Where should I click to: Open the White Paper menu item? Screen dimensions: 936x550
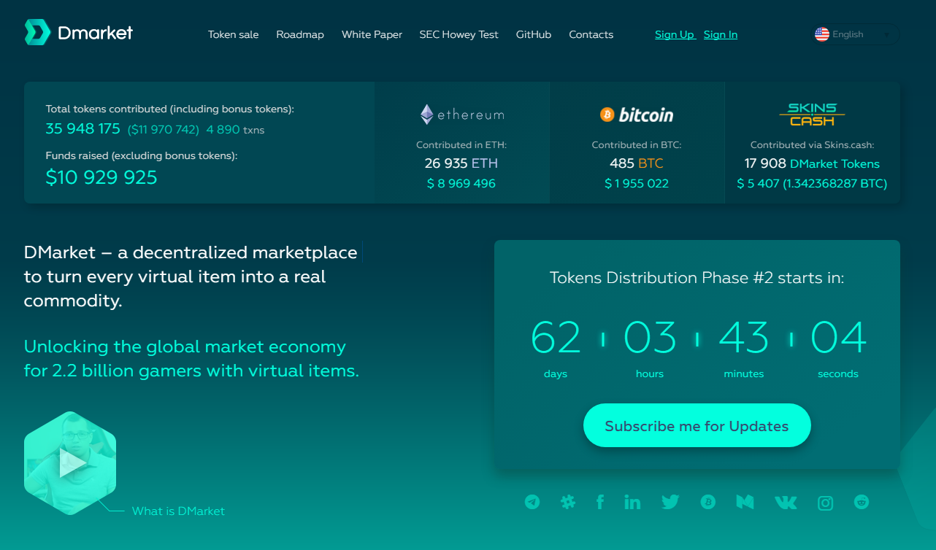point(372,34)
